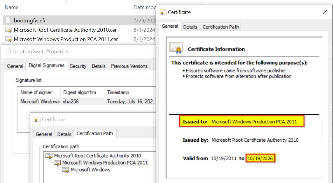
Task: Click the sort arrow above Name column
Action: pos(66,2)
